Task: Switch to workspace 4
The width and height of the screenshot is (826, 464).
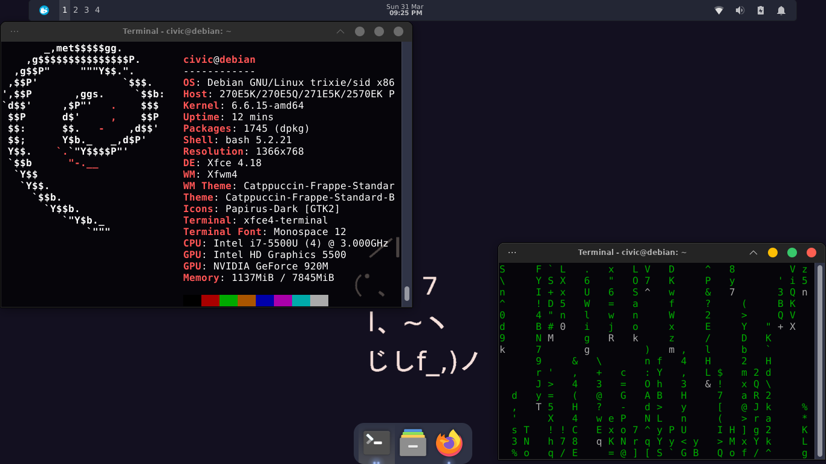Action: pos(97,10)
